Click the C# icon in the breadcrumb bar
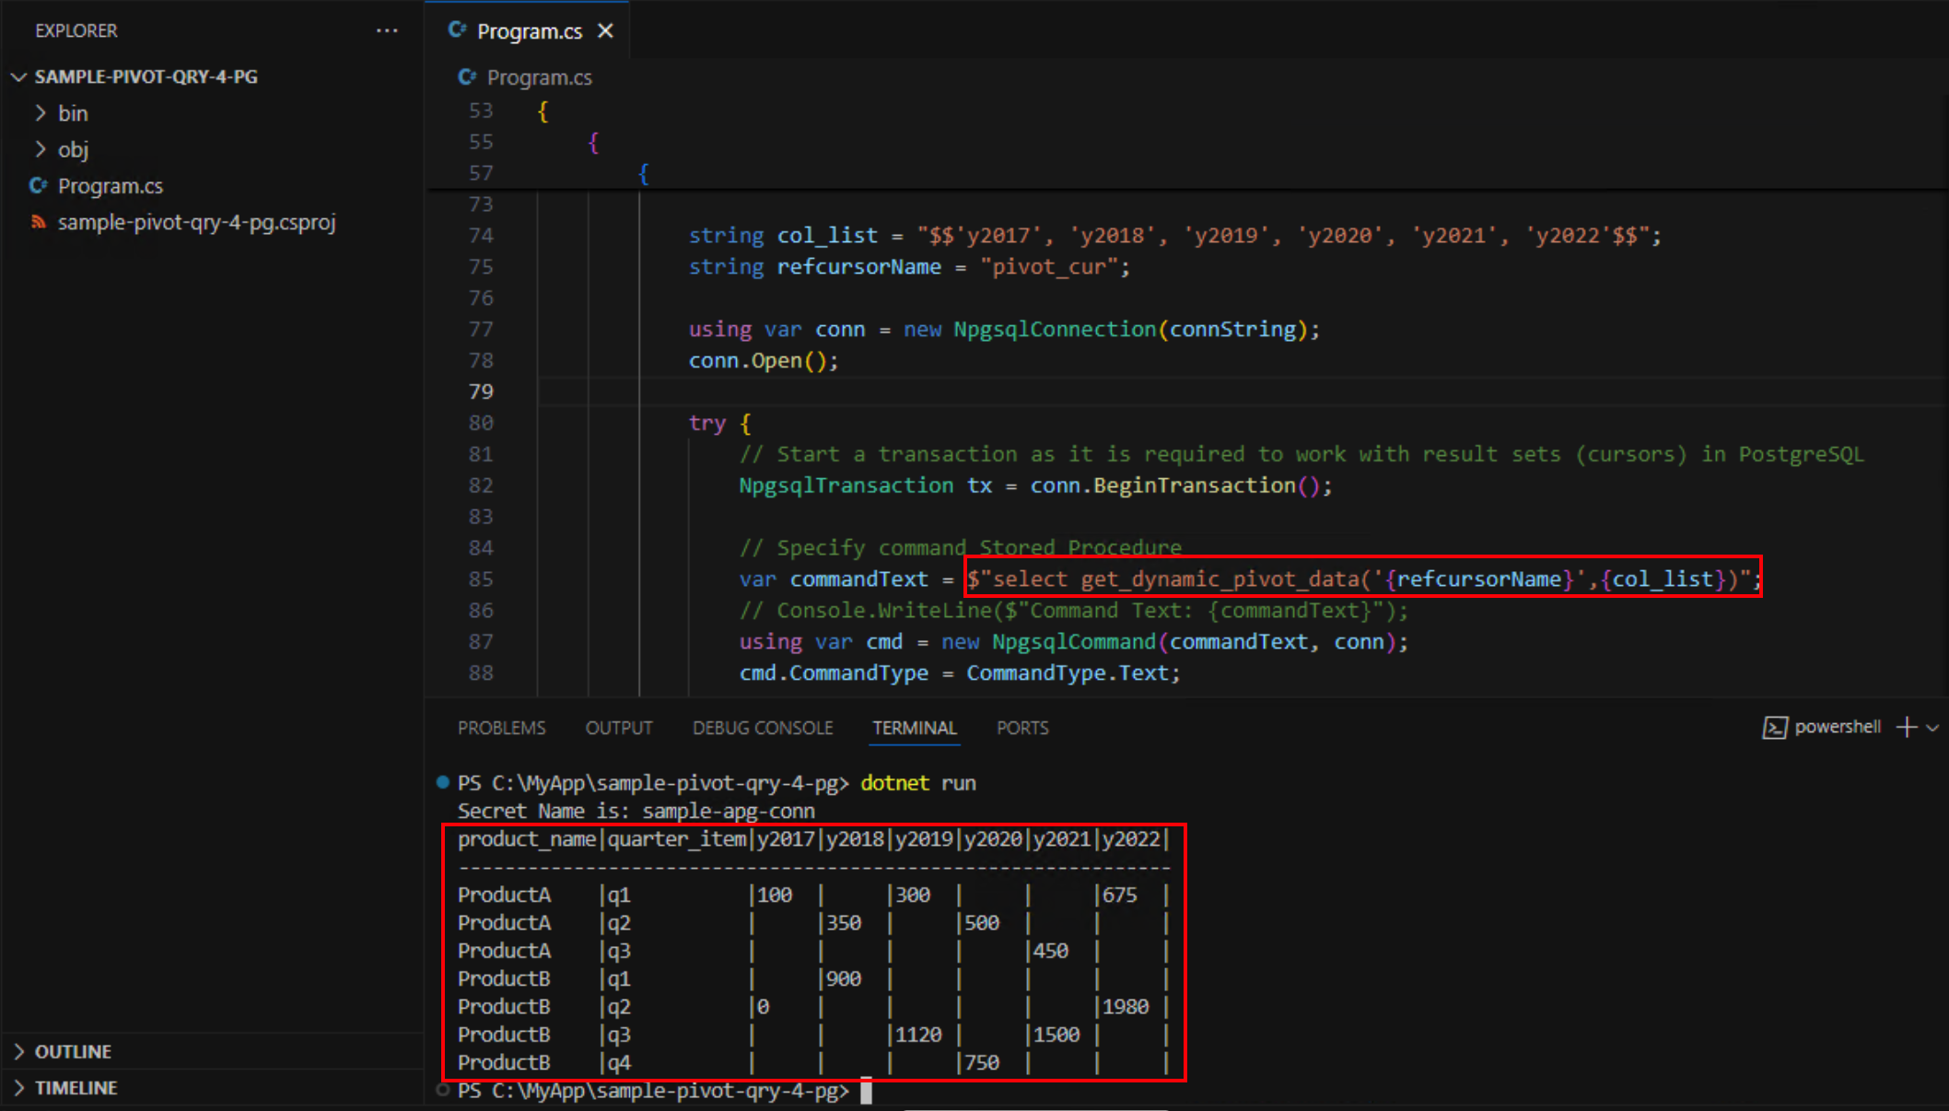 point(466,77)
